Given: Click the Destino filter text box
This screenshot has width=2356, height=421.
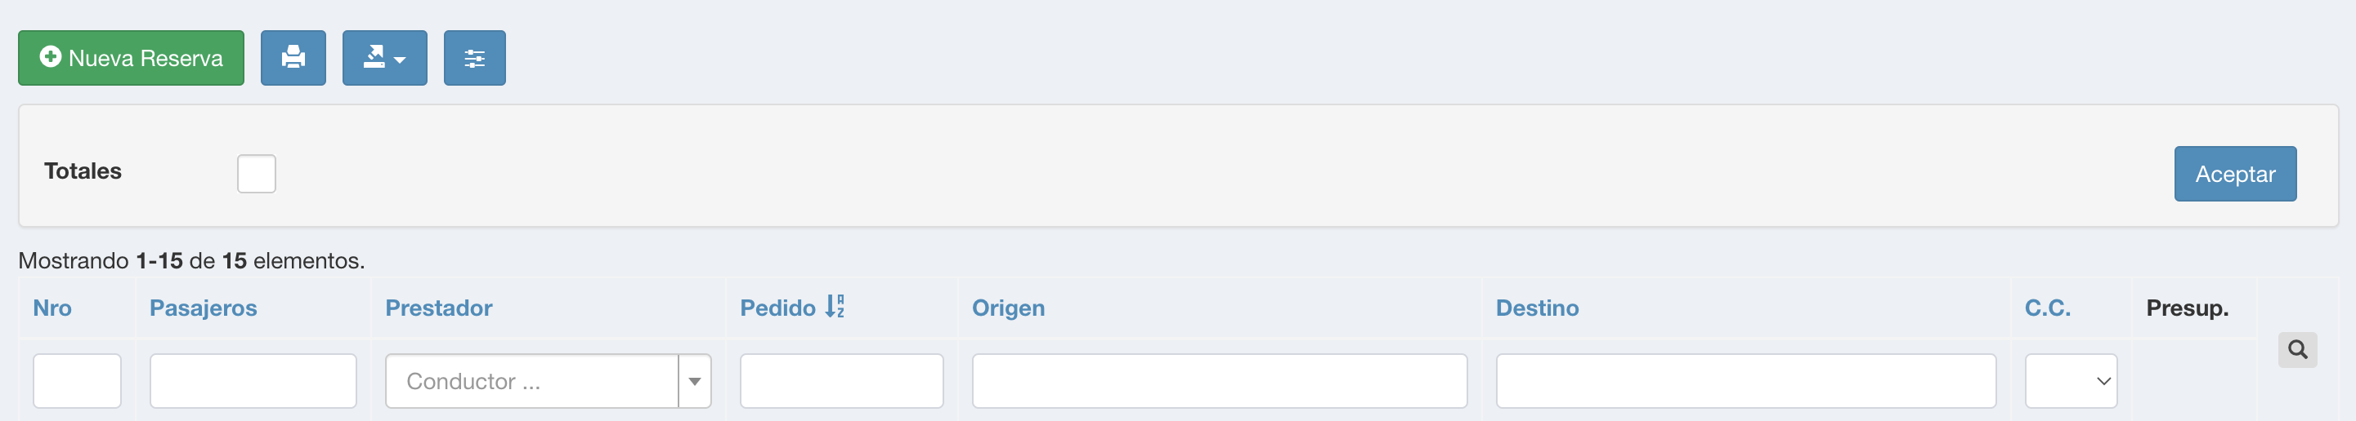Looking at the screenshot, I should click(x=1745, y=381).
